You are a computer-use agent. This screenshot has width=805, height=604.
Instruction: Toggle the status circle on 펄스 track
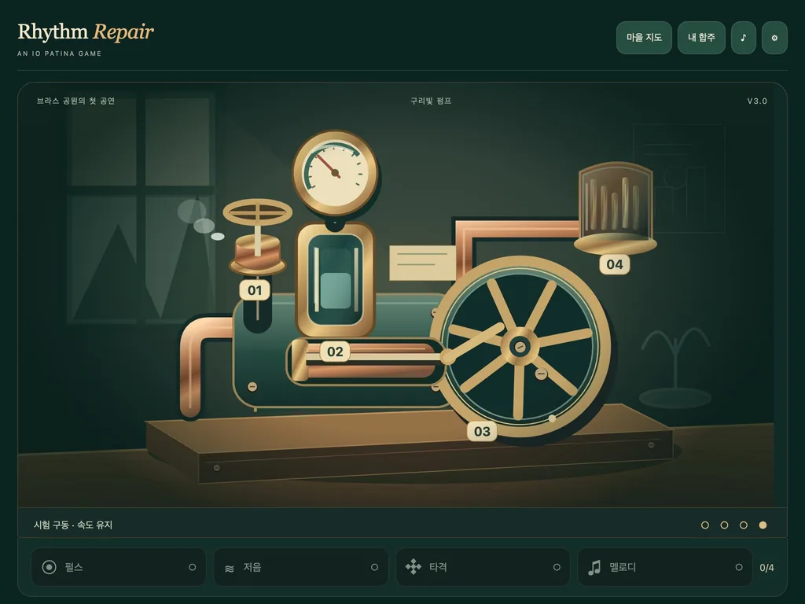(x=193, y=567)
